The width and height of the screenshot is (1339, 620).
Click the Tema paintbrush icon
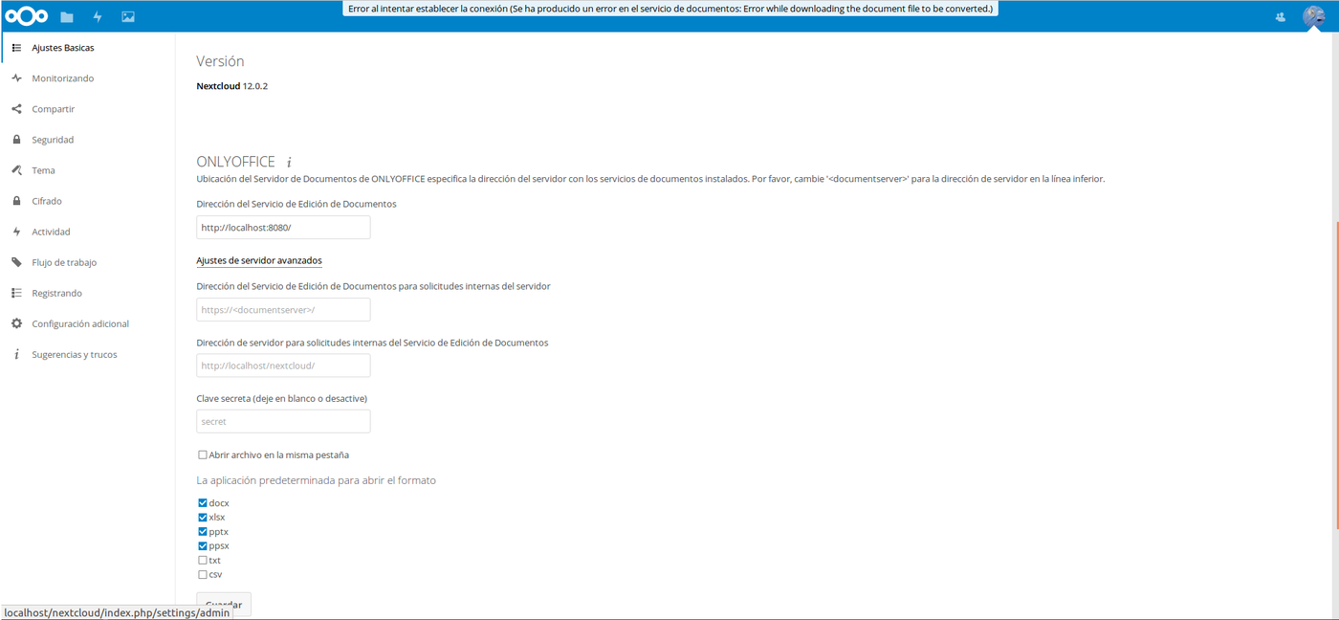click(16, 170)
